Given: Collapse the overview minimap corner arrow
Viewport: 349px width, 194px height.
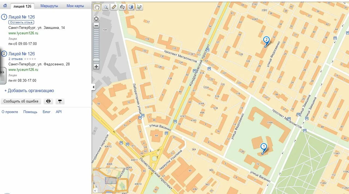Looking at the screenshot, I should click(x=95, y=190).
